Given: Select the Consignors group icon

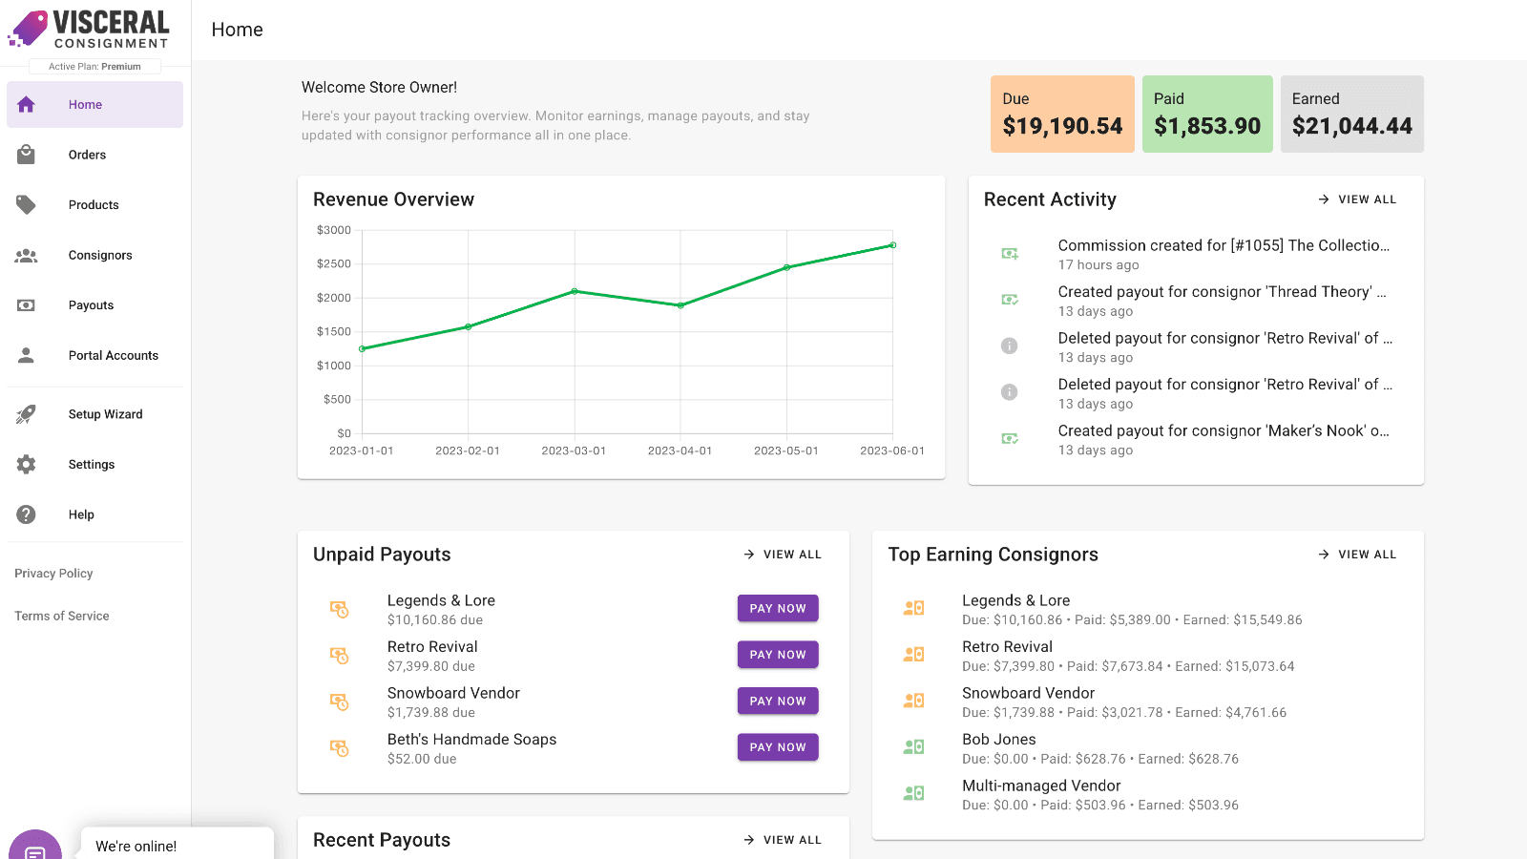Looking at the screenshot, I should pyautogui.click(x=27, y=256).
